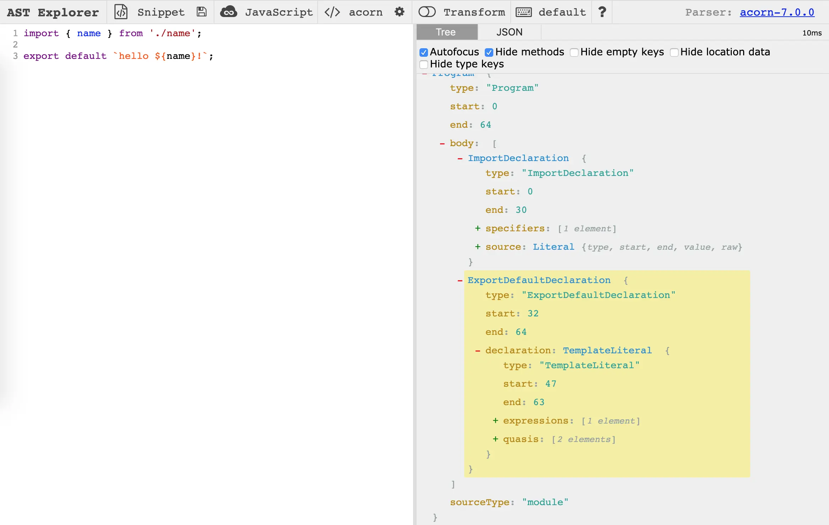
Task: Enable Hide empty keys checkbox
Action: [574, 52]
